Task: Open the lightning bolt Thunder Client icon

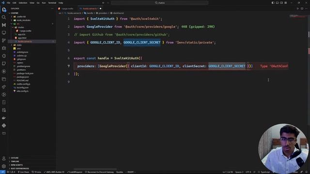Action: pos(4,72)
